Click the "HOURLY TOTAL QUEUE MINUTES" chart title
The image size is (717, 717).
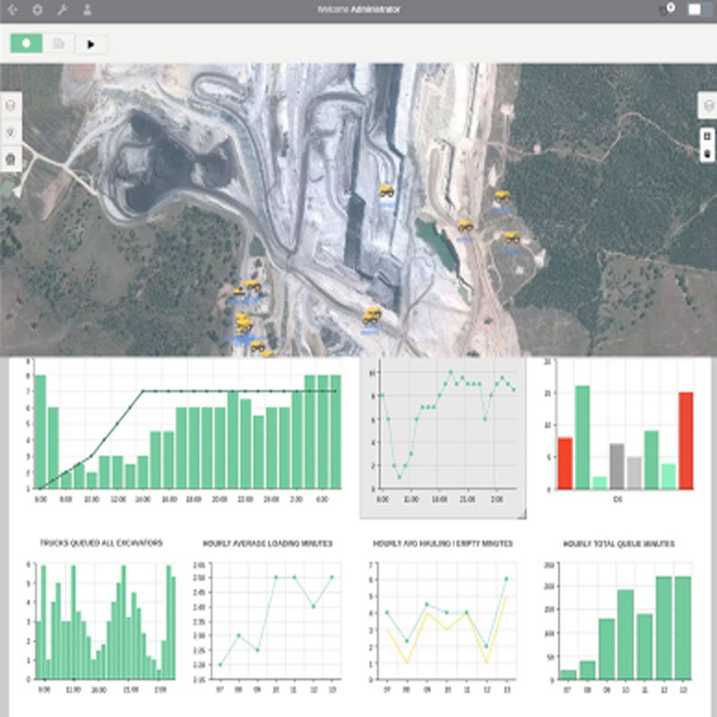(x=618, y=544)
